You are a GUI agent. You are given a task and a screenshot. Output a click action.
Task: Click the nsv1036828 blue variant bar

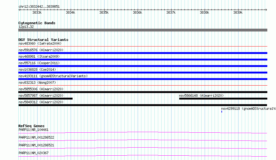(143, 73)
